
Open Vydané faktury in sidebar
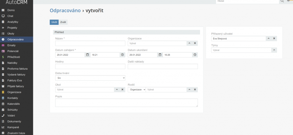(16, 74)
